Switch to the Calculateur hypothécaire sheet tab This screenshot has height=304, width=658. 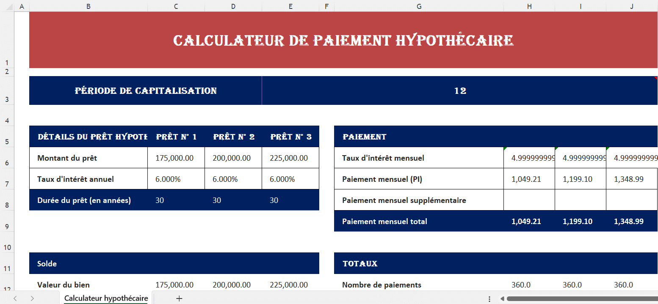coord(105,298)
